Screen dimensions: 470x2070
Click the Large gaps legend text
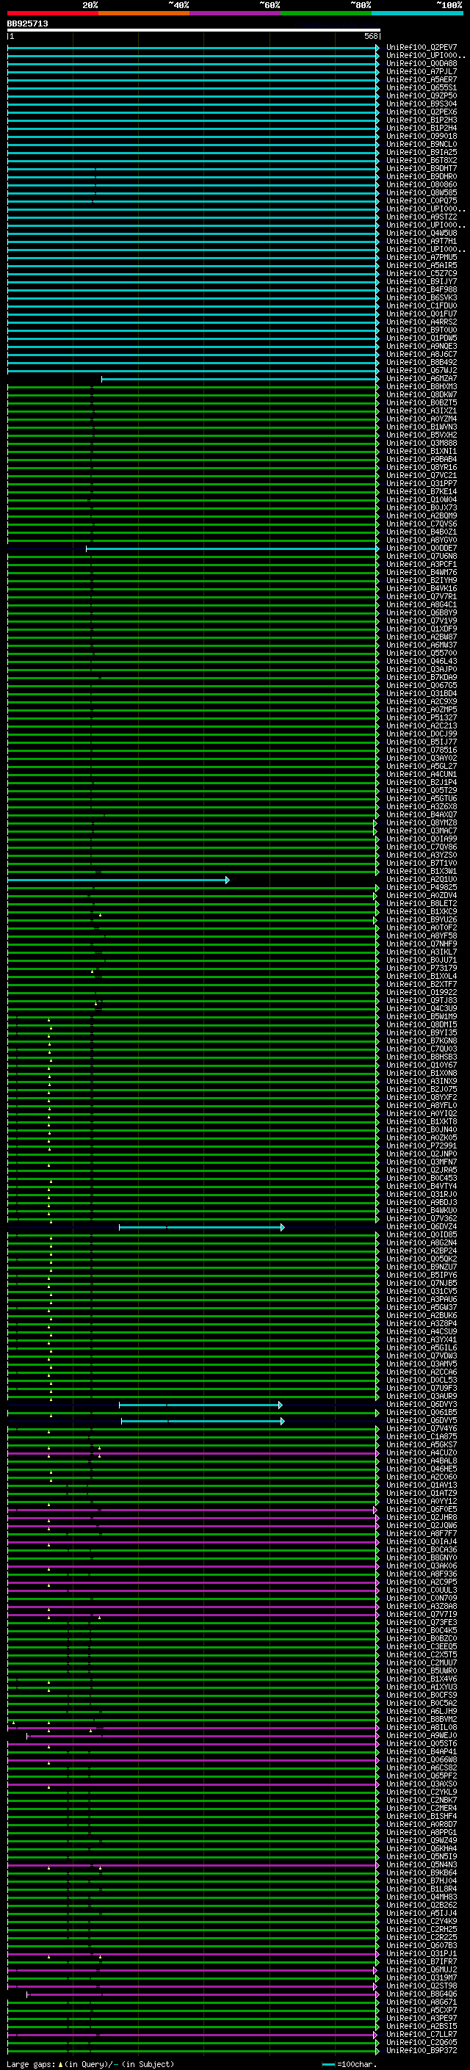(x=90, y=2064)
